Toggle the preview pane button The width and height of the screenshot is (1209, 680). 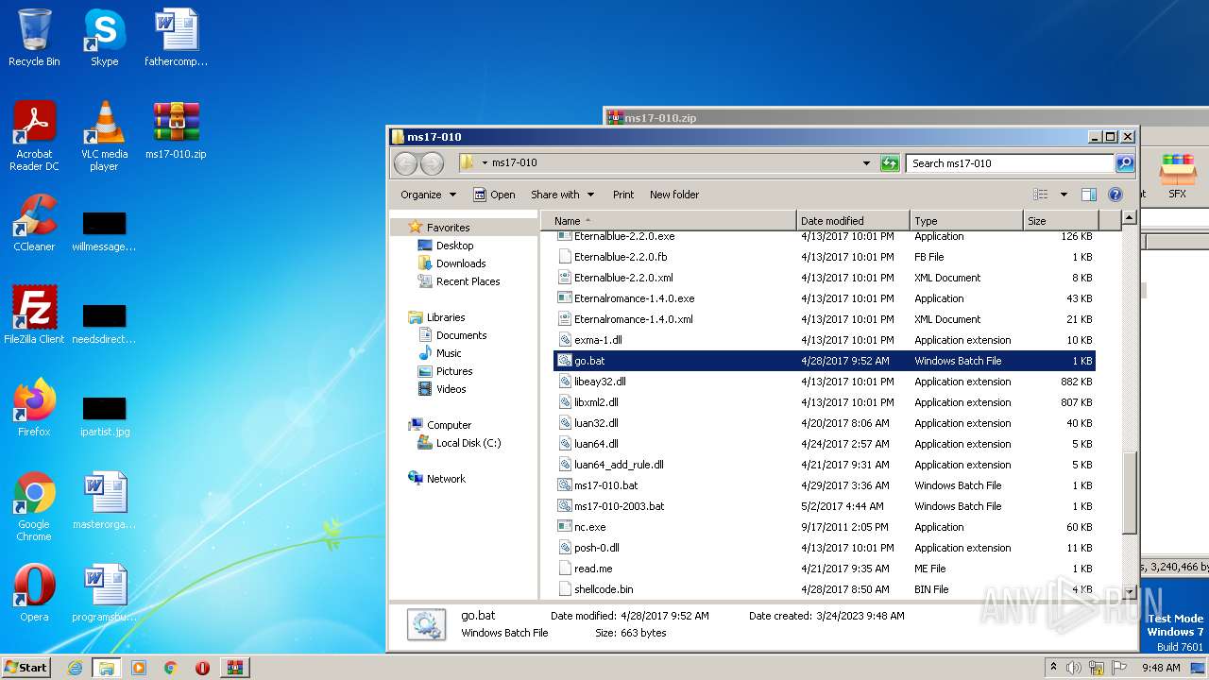tap(1088, 195)
